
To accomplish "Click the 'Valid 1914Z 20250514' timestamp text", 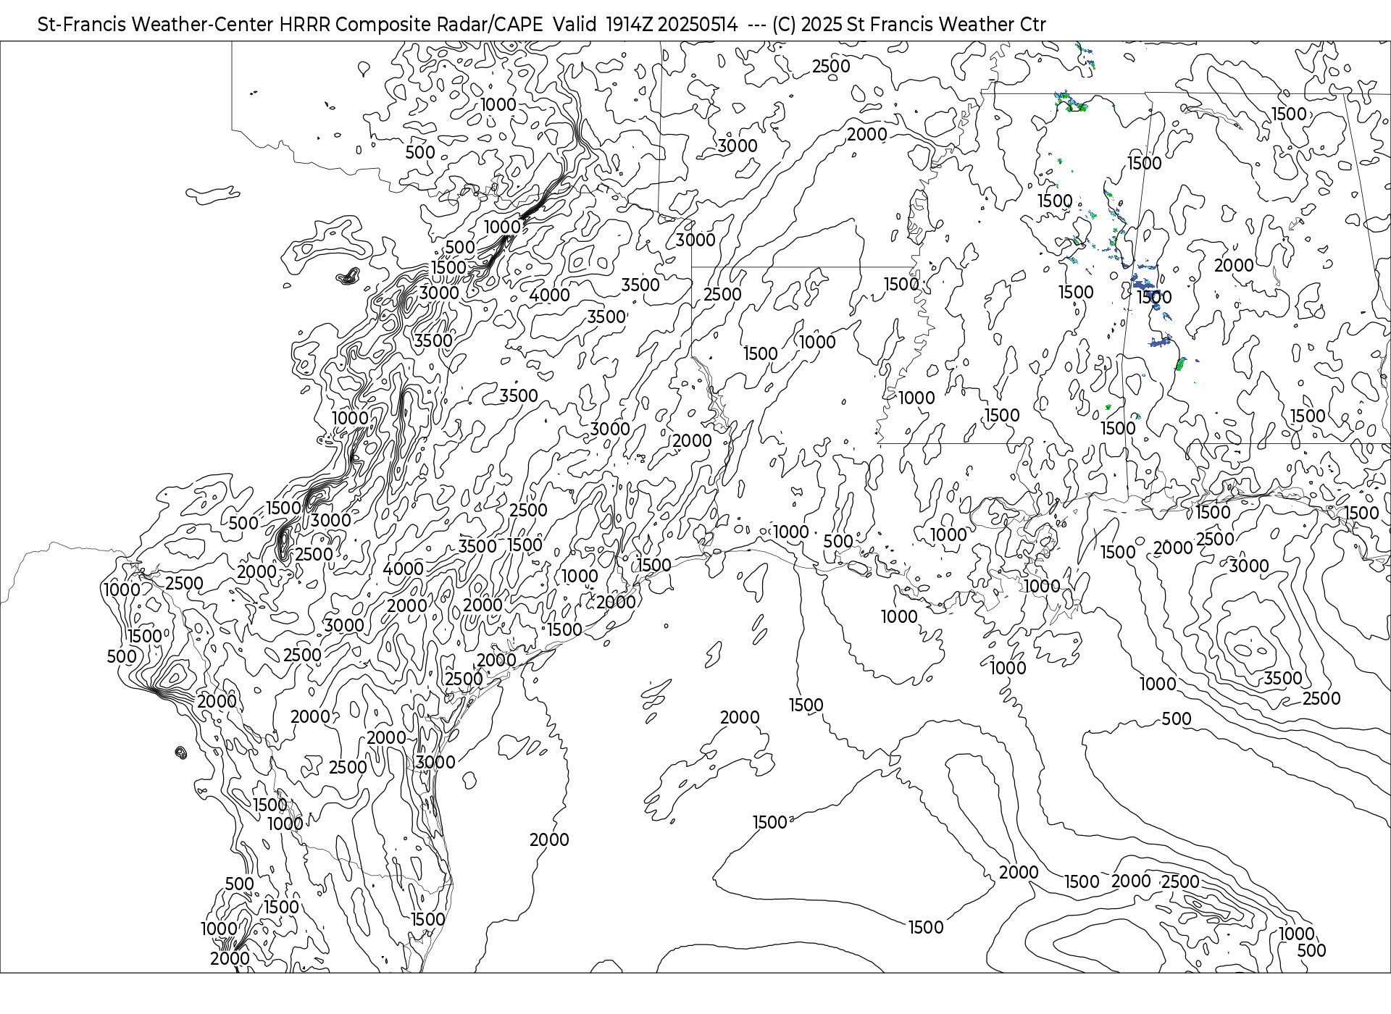I will click(x=646, y=25).
